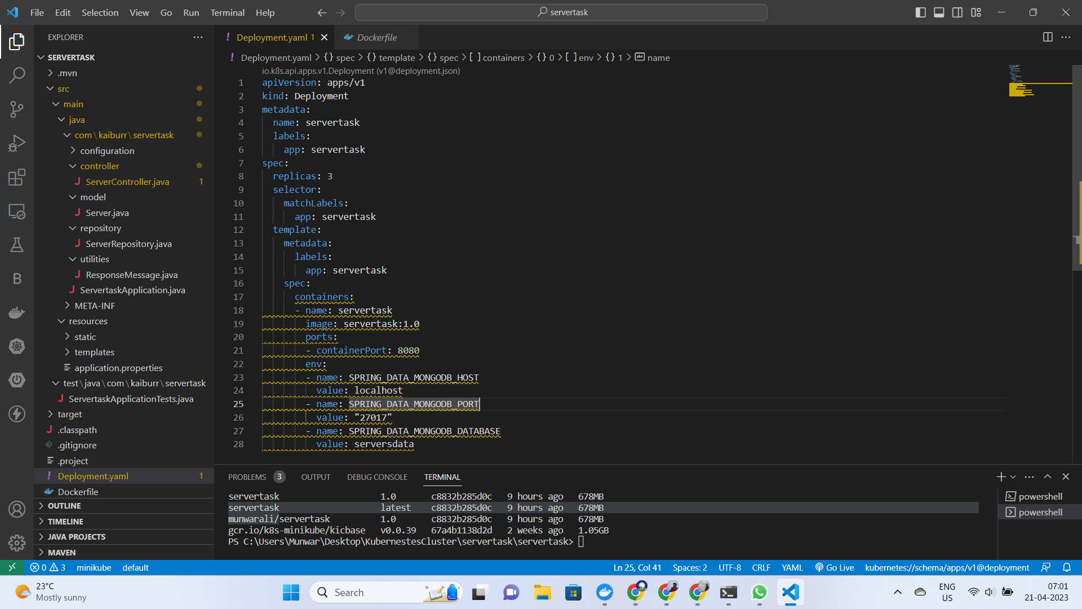The width and height of the screenshot is (1082, 609).
Task: Open the Docker extension view
Action: pyautogui.click(x=17, y=312)
